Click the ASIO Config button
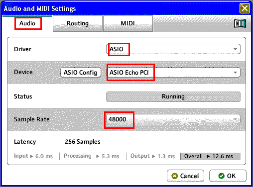253x187 pixels. coord(81,73)
